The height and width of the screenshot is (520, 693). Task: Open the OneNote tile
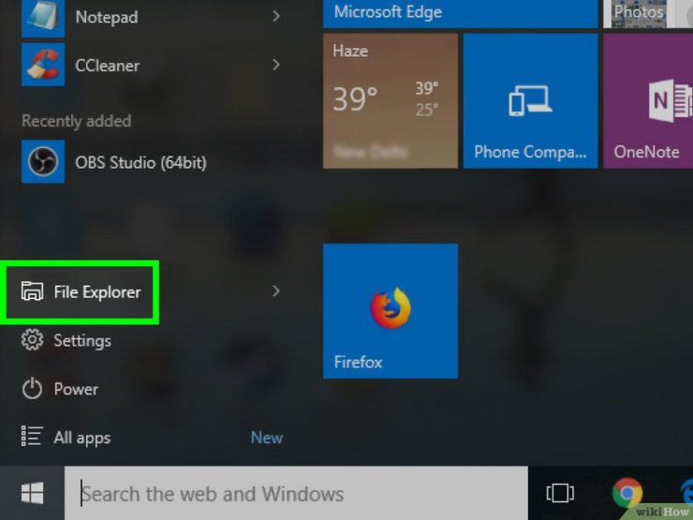point(648,101)
